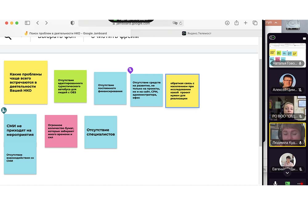Reload the Jamboard page
Screen dimensions: 308x205
[x=181, y=23]
